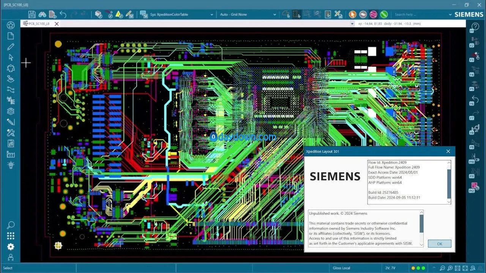Image resolution: width=486 pixels, height=273 pixels.
Task: Click the diagonal ruler measure icon in sidebar
Action: 11,122
